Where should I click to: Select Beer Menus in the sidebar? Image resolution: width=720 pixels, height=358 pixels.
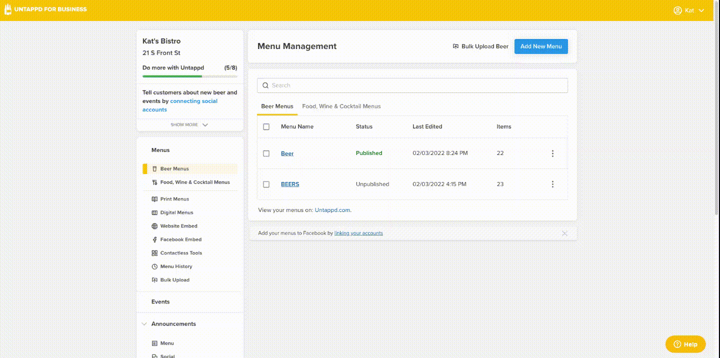click(x=190, y=169)
